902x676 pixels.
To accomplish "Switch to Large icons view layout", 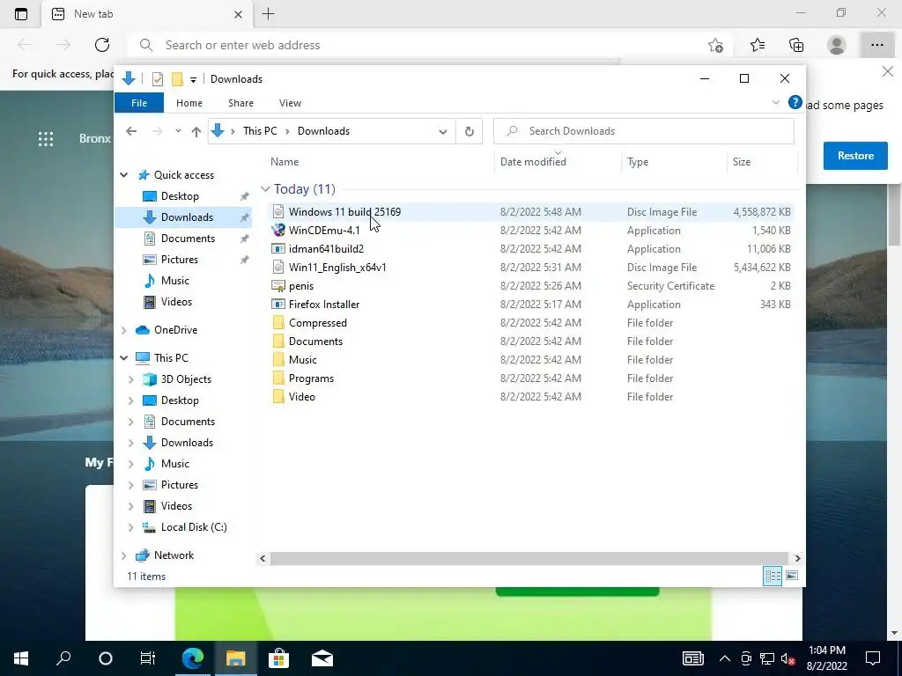I will point(792,576).
